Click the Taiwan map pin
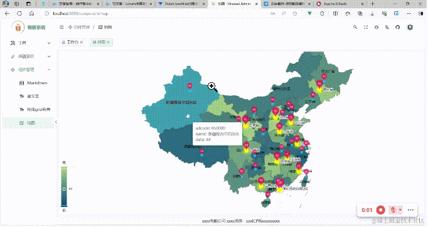Screen dimensions: 428x227 (x=306, y=172)
